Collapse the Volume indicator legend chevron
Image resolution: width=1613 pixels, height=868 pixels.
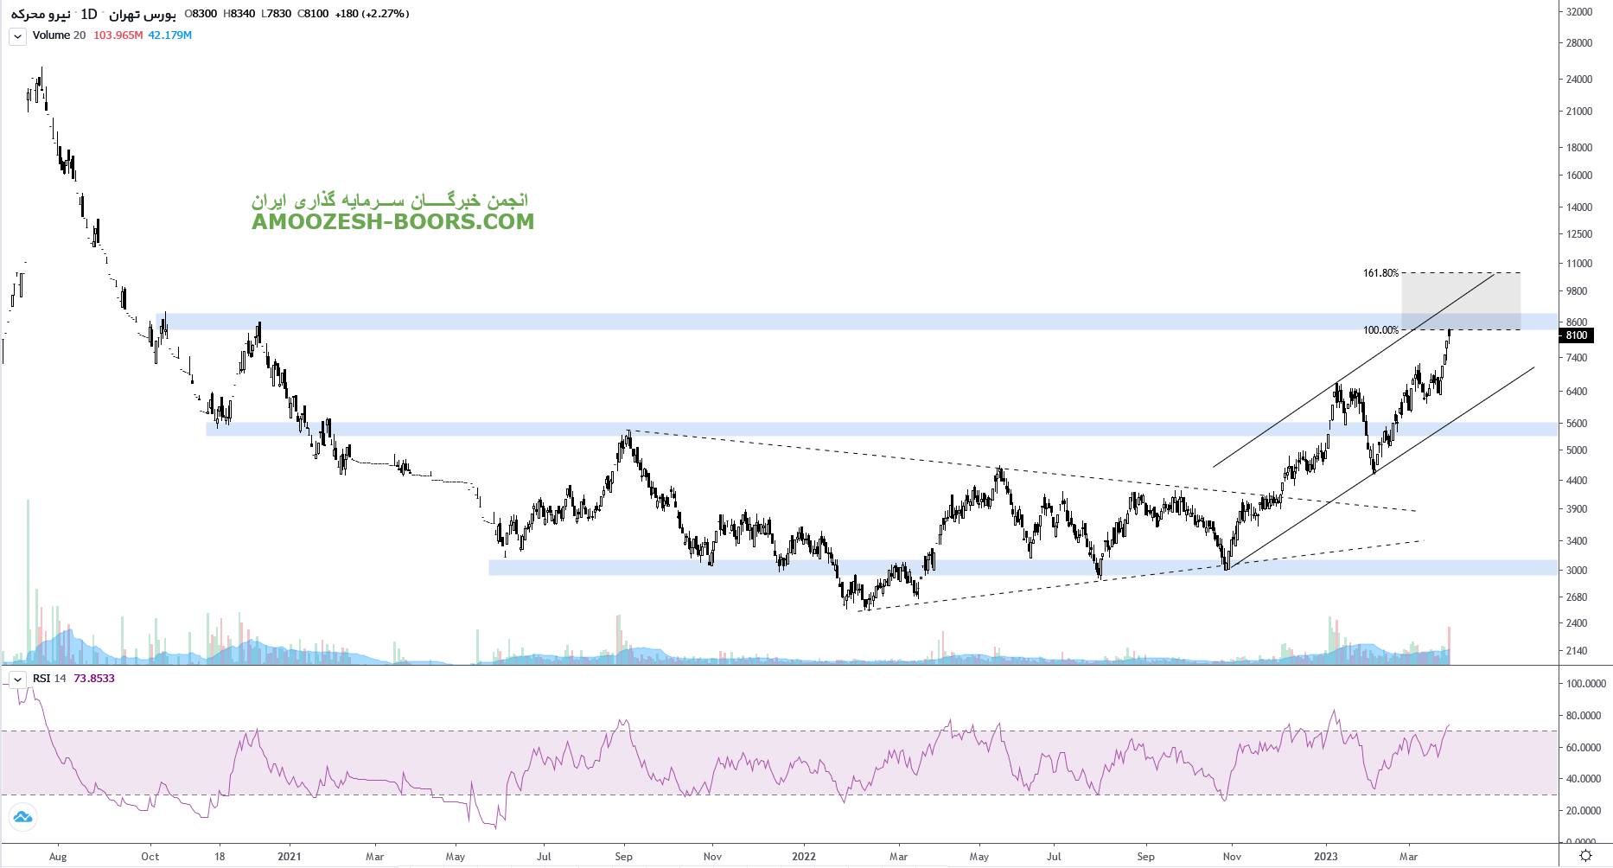click(17, 36)
